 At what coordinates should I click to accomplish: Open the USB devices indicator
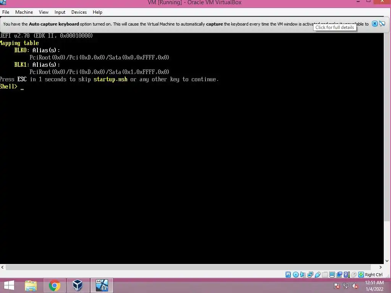[317, 275]
